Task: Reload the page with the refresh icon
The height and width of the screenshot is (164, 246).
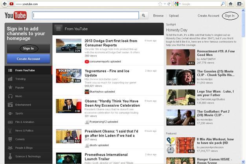Action: [x=169, y=4]
